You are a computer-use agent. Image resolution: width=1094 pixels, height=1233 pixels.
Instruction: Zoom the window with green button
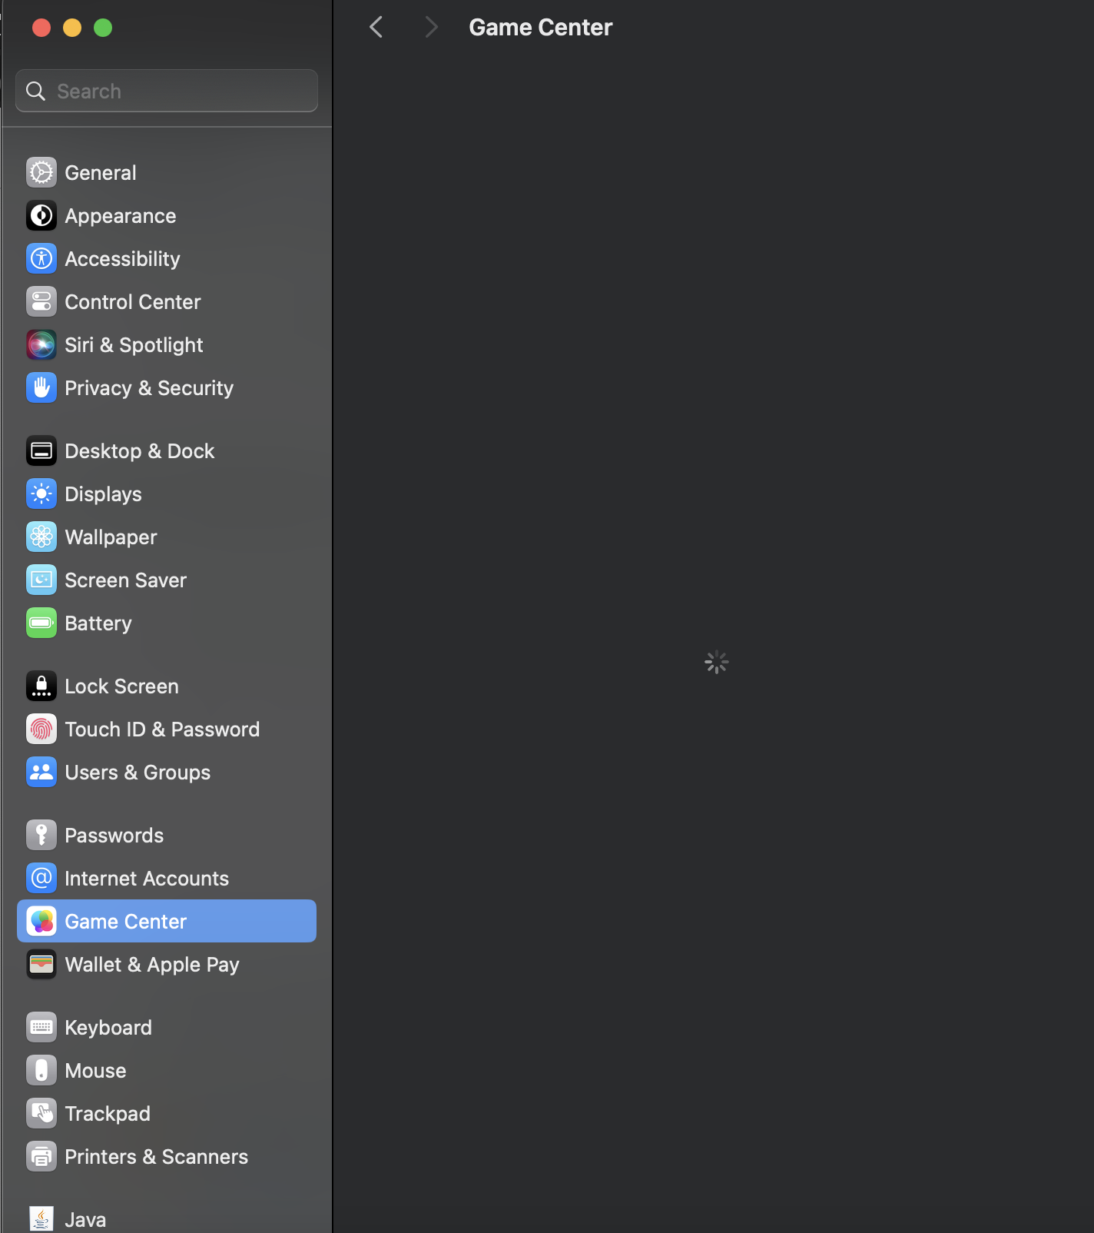[103, 28]
